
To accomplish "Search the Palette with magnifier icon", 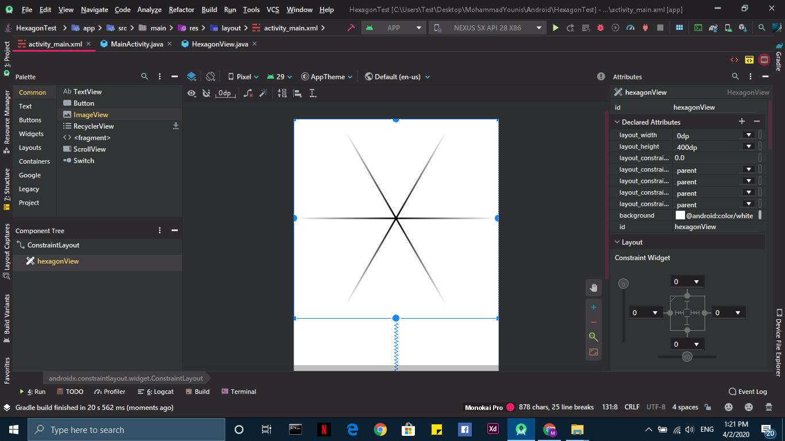I will pos(144,76).
